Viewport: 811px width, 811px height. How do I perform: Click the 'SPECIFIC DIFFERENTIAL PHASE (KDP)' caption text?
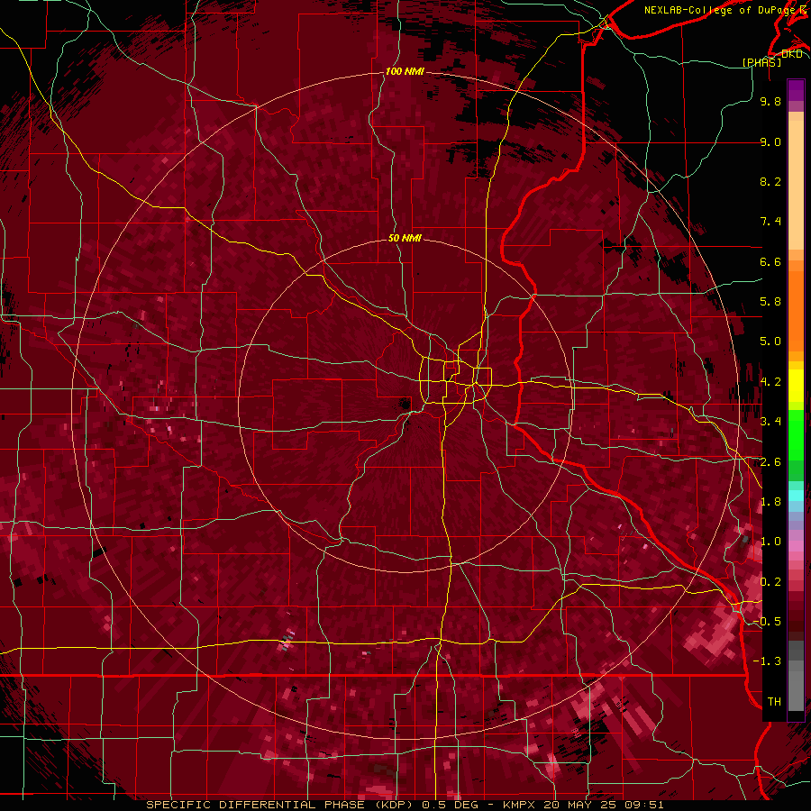click(281, 805)
